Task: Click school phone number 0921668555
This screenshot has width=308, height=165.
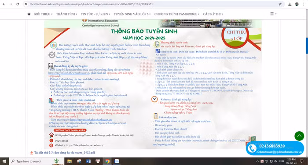Action: [62, 141]
